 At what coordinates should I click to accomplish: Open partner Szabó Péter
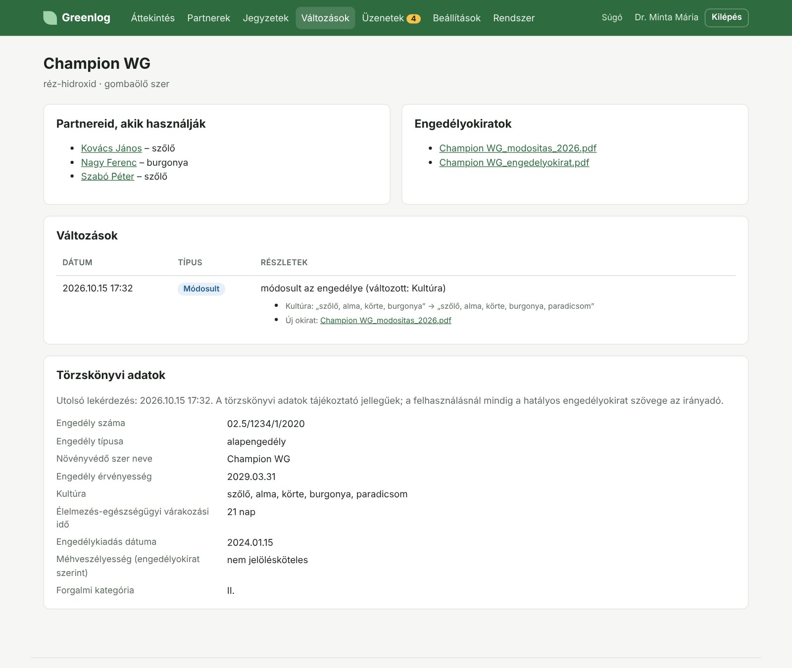[107, 177]
